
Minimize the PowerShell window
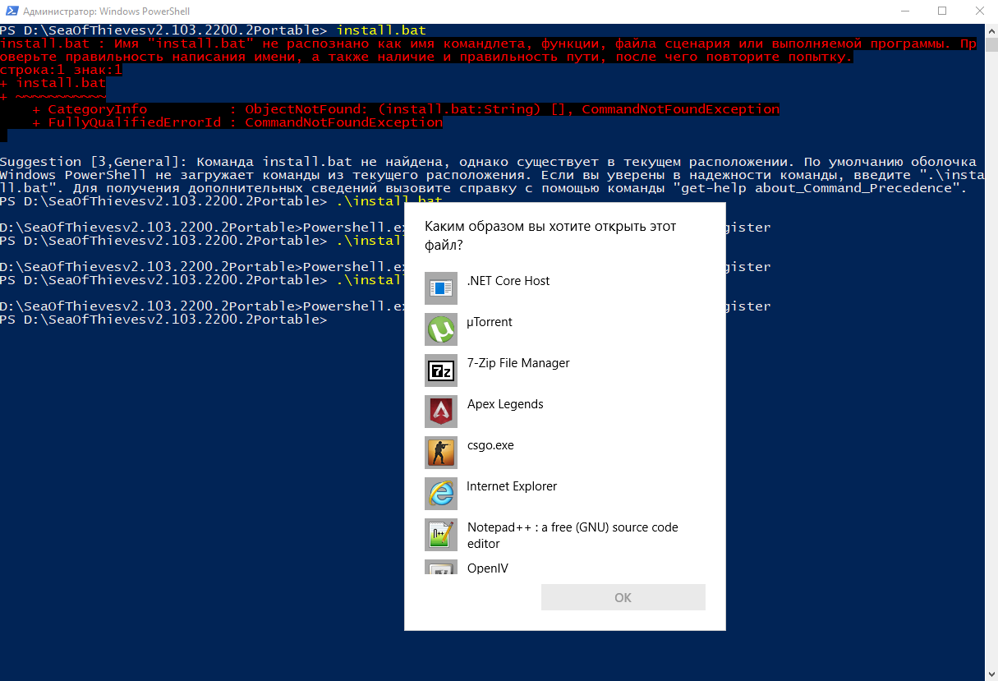coord(904,12)
